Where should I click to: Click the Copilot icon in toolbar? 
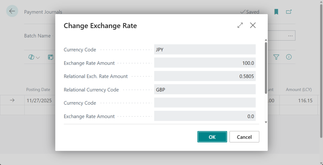tap(31, 57)
